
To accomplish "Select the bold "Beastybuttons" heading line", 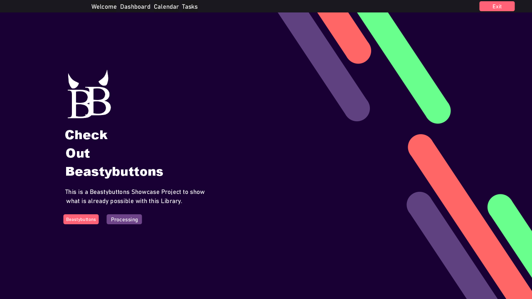I will pyautogui.click(x=114, y=172).
